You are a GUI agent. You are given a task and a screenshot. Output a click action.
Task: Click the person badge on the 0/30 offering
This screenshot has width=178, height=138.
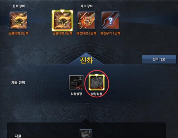(81, 78)
